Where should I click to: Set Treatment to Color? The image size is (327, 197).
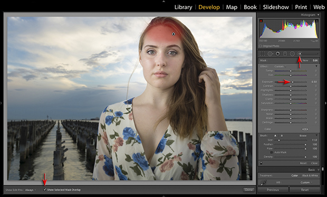click(x=294, y=175)
